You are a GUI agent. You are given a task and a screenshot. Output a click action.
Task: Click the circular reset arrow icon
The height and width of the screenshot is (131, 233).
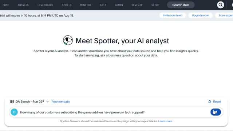click(210, 102)
